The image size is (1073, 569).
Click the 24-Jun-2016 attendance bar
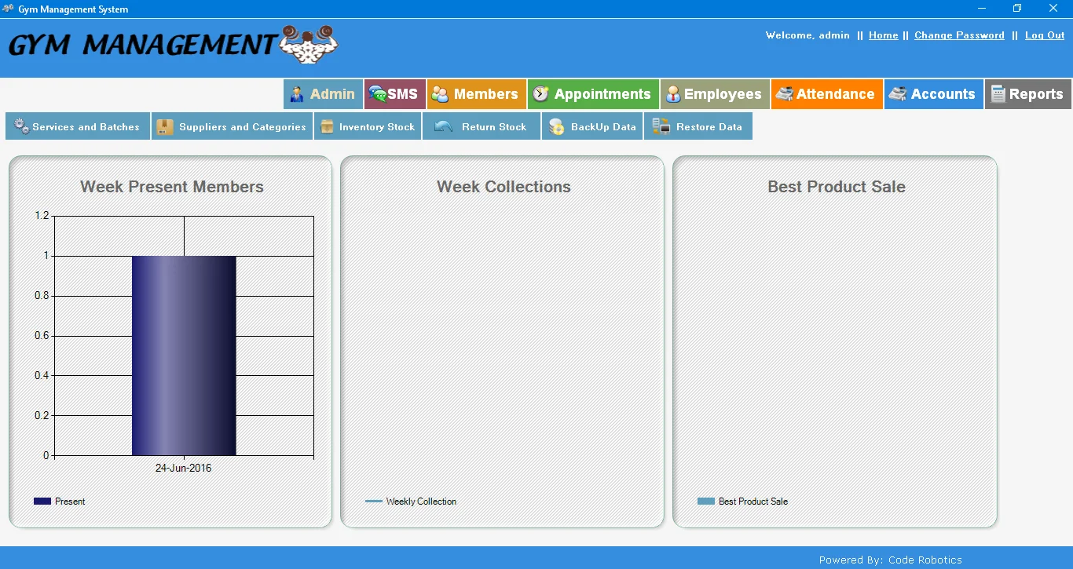184,356
